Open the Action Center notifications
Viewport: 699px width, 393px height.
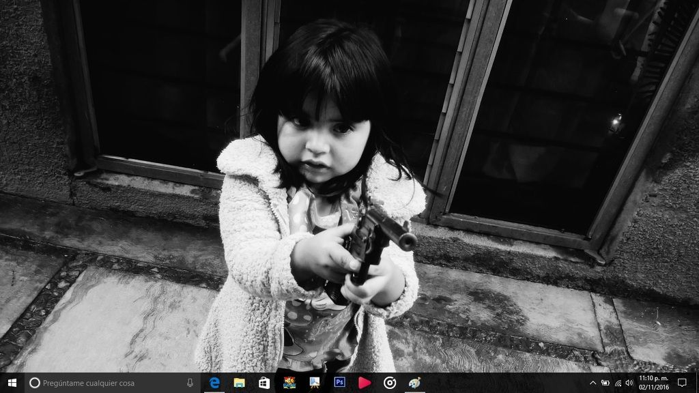[682, 383]
